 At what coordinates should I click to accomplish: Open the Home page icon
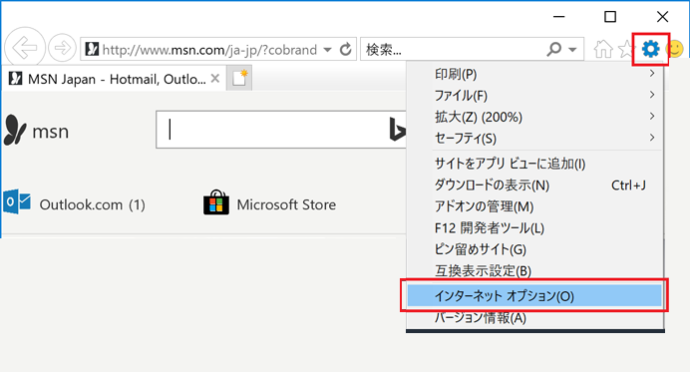point(603,49)
